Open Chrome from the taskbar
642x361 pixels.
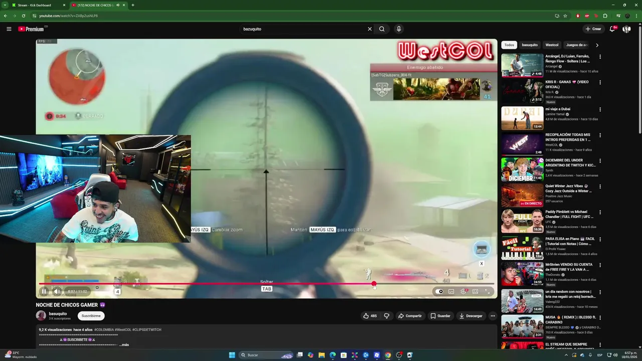click(x=388, y=355)
